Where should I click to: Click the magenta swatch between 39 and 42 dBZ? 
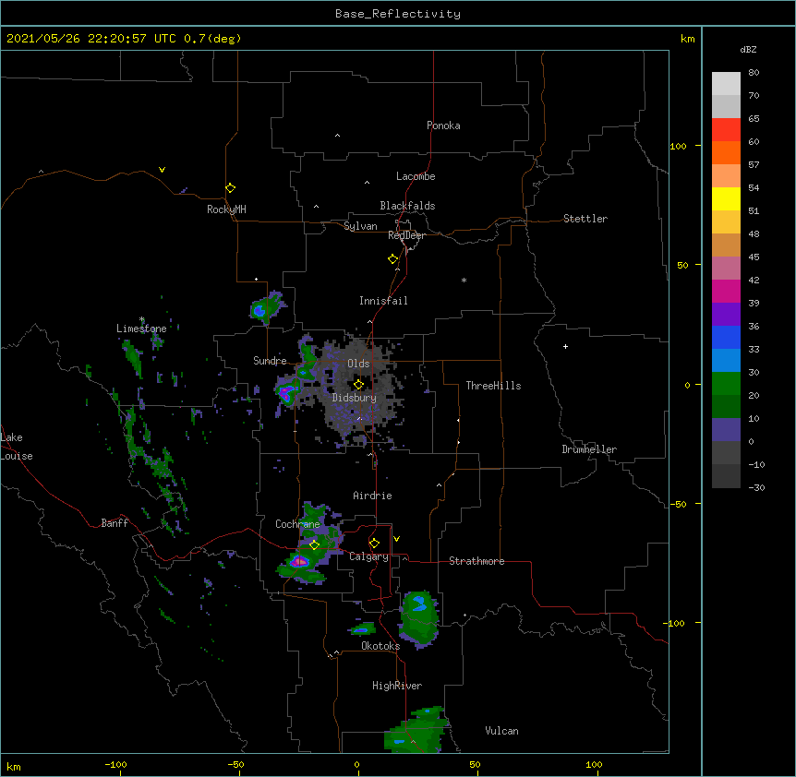click(x=726, y=291)
